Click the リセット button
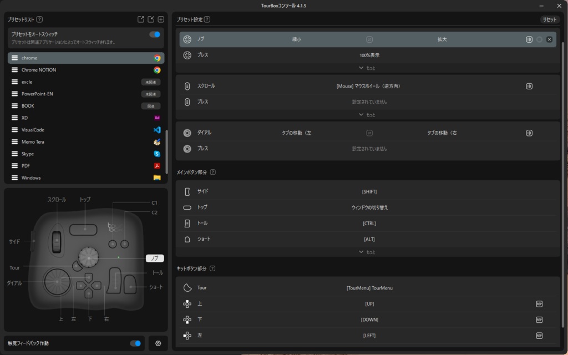 tap(549, 19)
